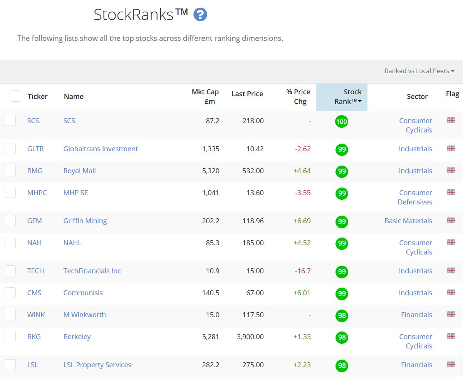Click the 3,900.00 last price value

(250, 336)
